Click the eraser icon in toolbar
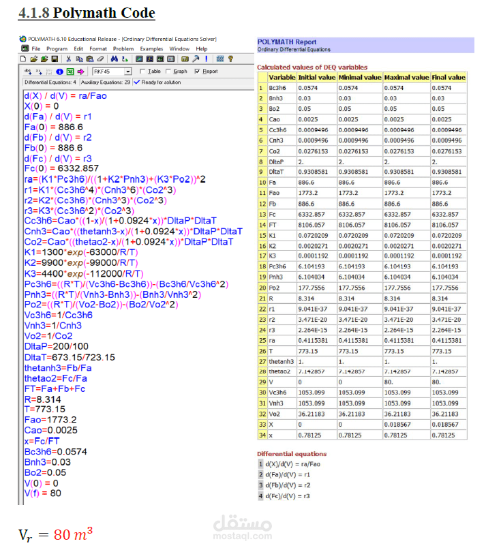The image size is (486, 552). pos(100,59)
